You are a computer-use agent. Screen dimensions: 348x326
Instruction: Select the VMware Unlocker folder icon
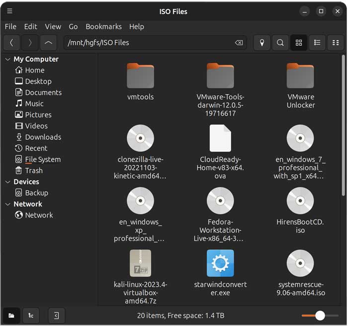click(x=300, y=76)
